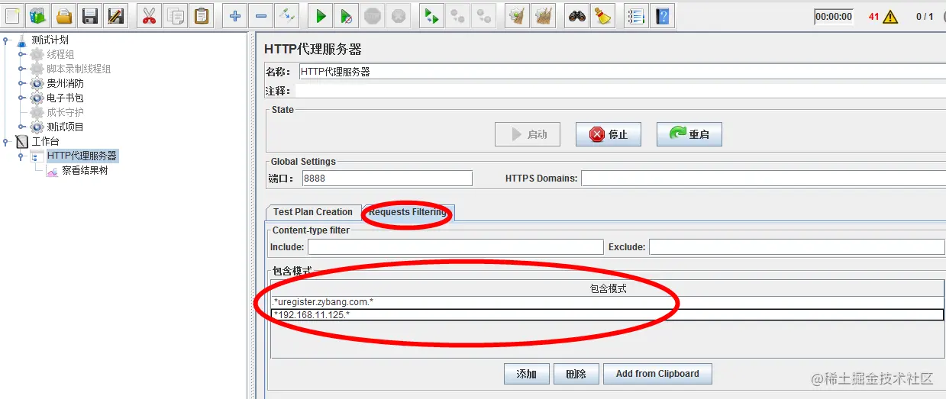
Task: Click the Open file folder icon
Action: click(64, 15)
